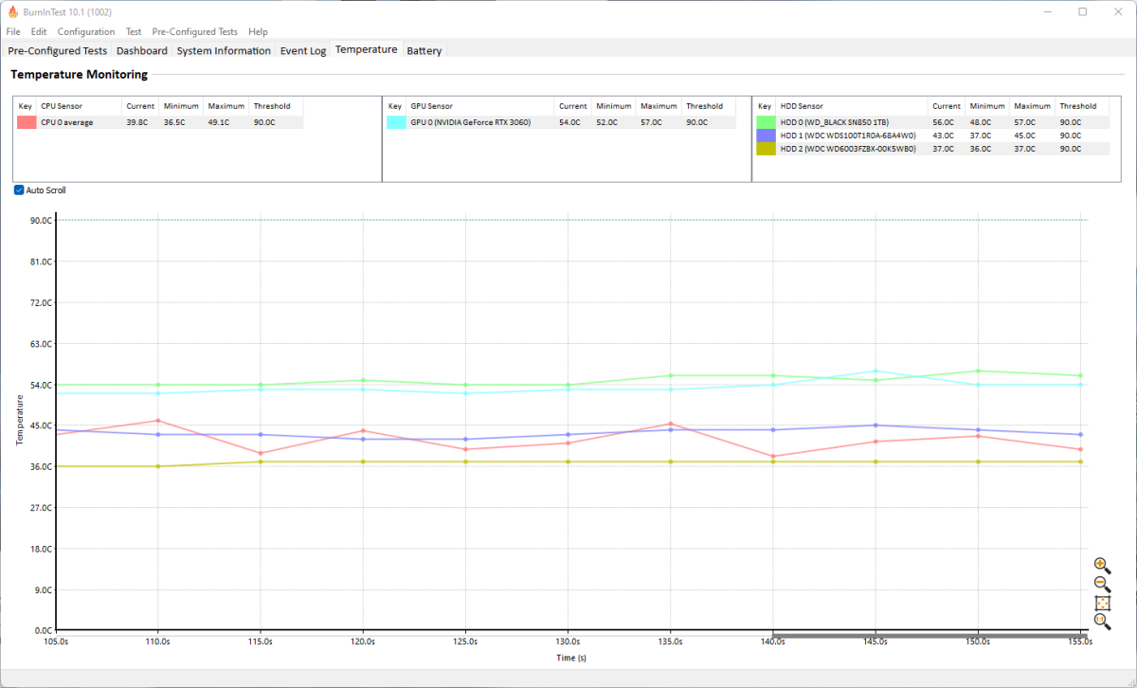Open the Configuration menu
Viewport: 1137px width, 688px height.
pyautogui.click(x=86, y=31)
